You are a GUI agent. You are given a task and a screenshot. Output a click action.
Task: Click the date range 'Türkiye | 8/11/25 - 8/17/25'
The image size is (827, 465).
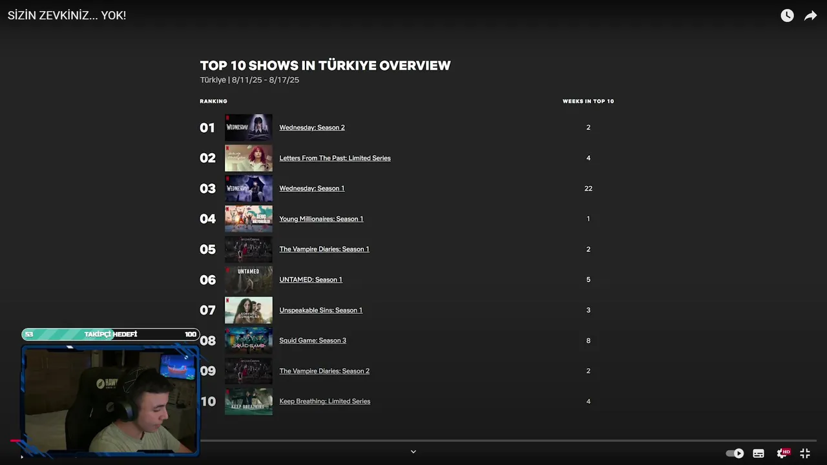249,80
